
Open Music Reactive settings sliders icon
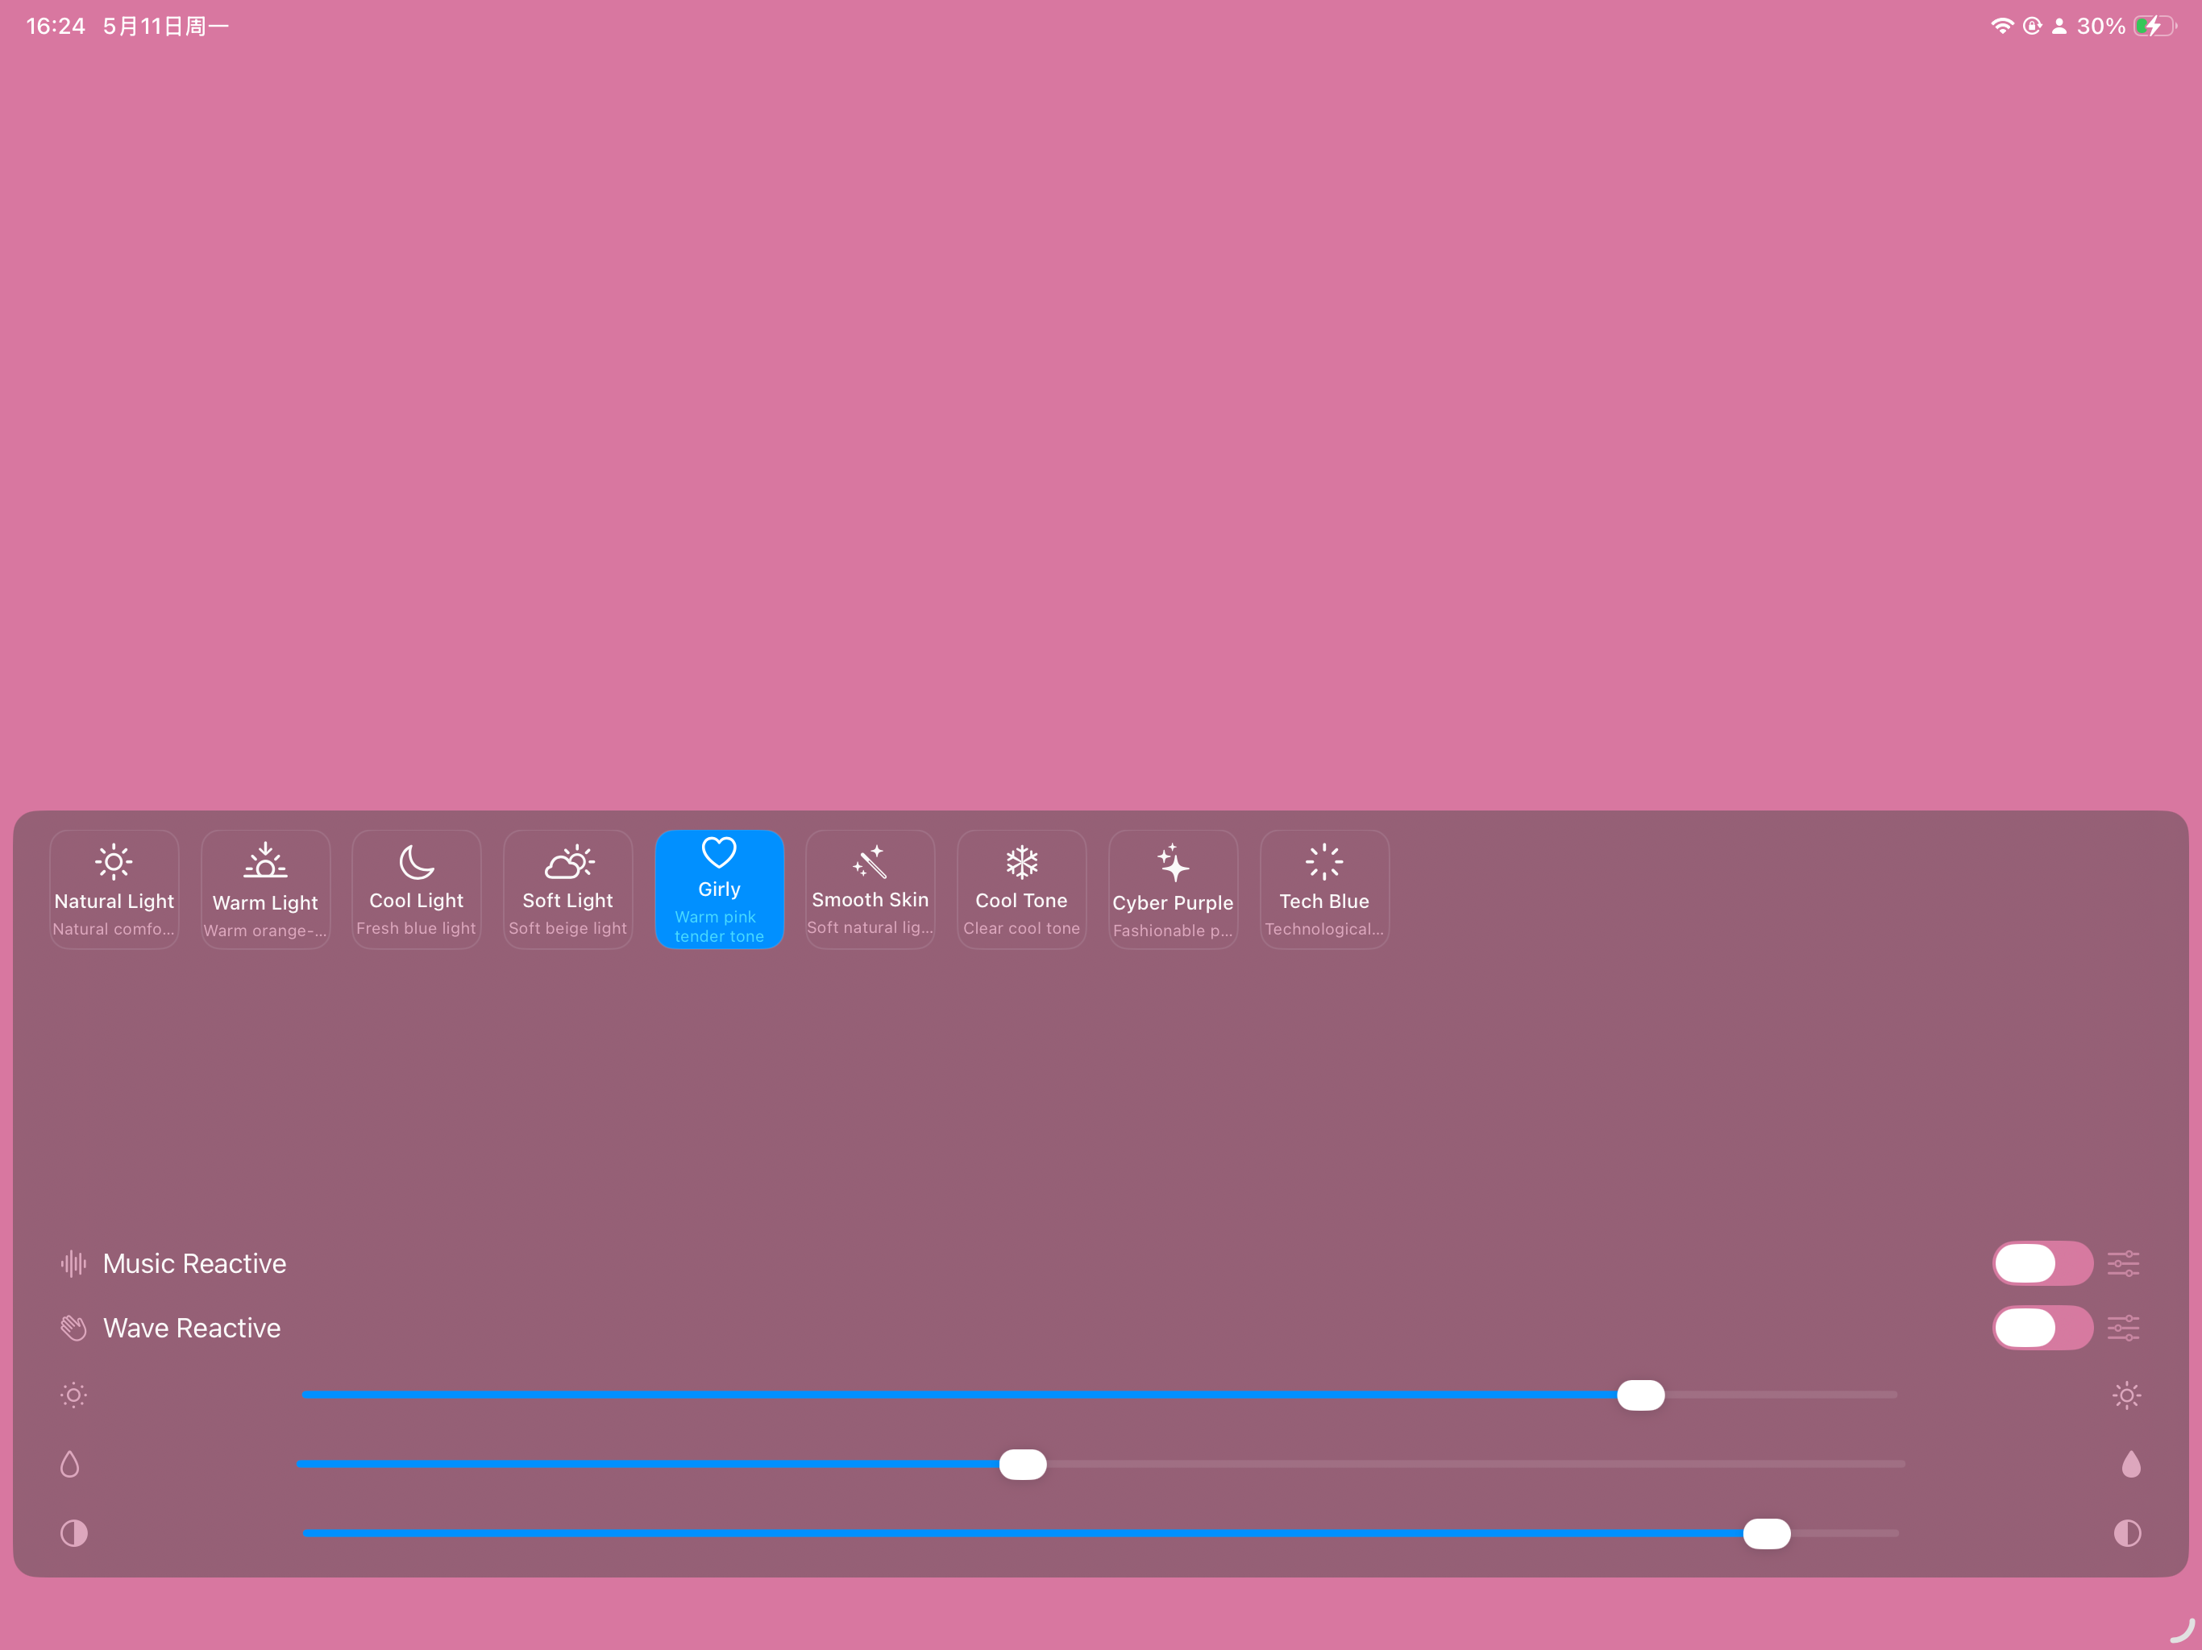click(2123, 1264)
